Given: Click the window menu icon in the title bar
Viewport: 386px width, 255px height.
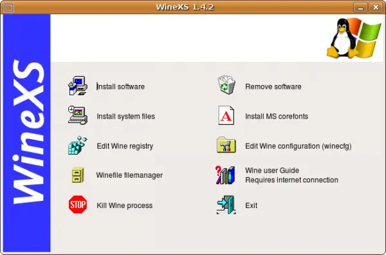Looking at the screenshot, I should pyautogui.click(x=9, y=7).
